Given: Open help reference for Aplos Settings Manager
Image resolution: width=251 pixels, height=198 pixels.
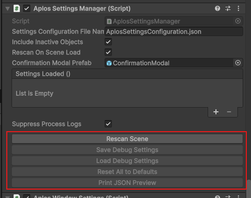Looking at the screenshot, I should point(218,8).
